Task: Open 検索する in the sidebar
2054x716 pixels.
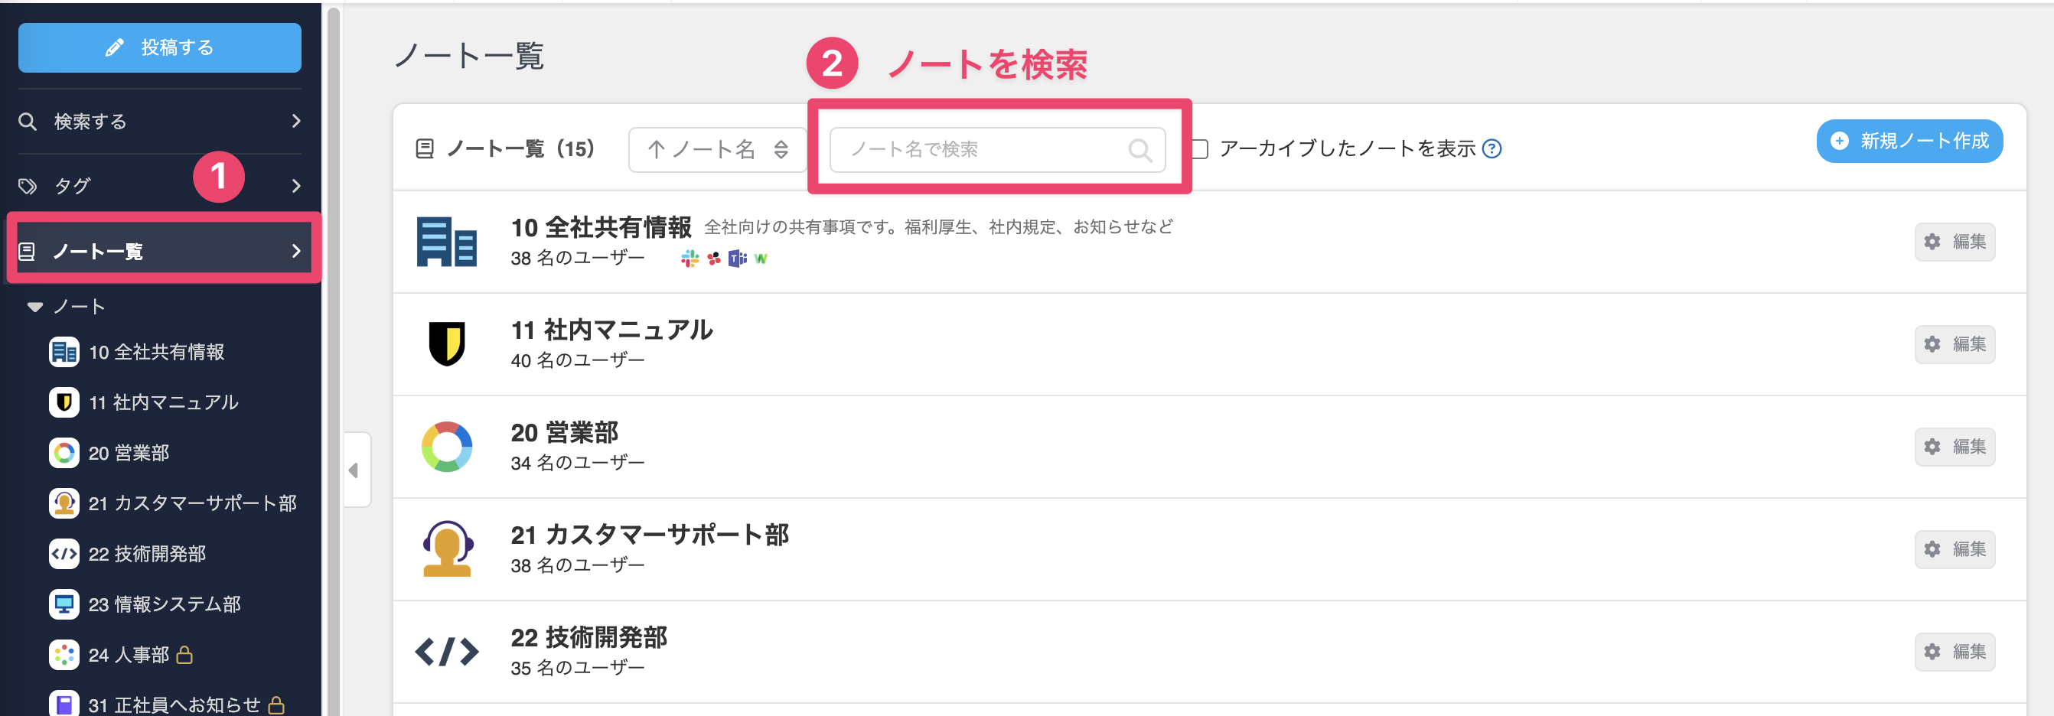Action: (159, 121)
